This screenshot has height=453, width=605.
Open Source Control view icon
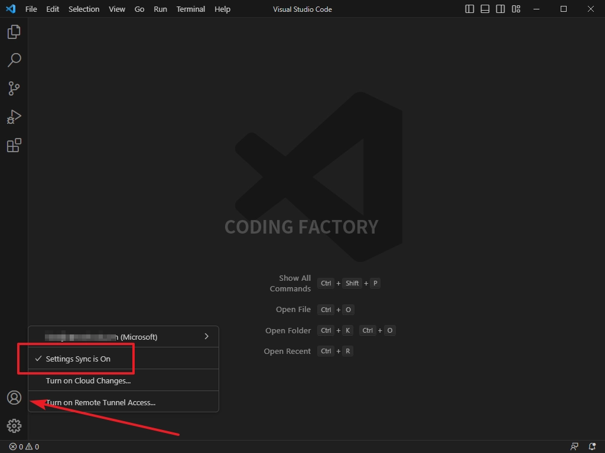(x=14, y=88)
